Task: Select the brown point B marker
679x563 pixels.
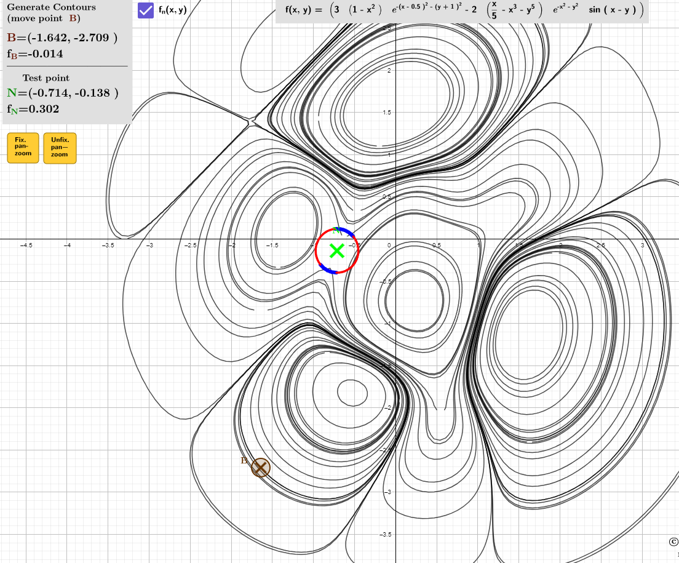Action: [x=261, y=468]
